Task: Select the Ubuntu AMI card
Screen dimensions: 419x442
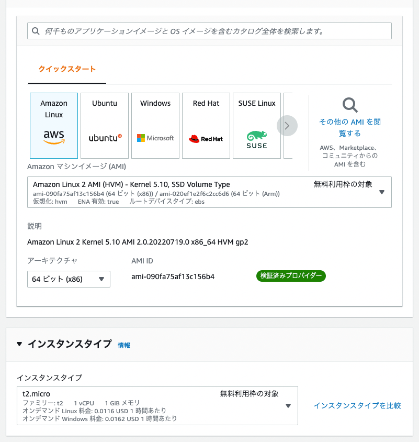Action: coord(105,126)
